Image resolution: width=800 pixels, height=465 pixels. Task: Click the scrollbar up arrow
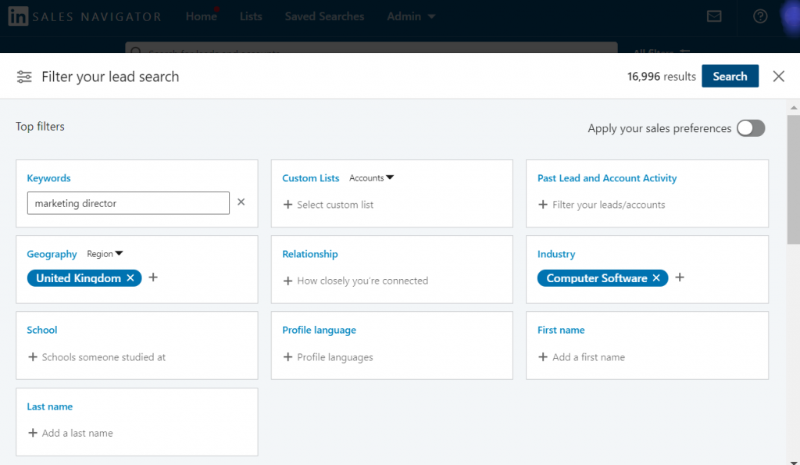tap(794, 108)
